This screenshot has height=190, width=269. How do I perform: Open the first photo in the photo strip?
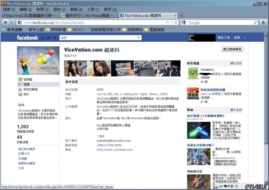[76, 68]
